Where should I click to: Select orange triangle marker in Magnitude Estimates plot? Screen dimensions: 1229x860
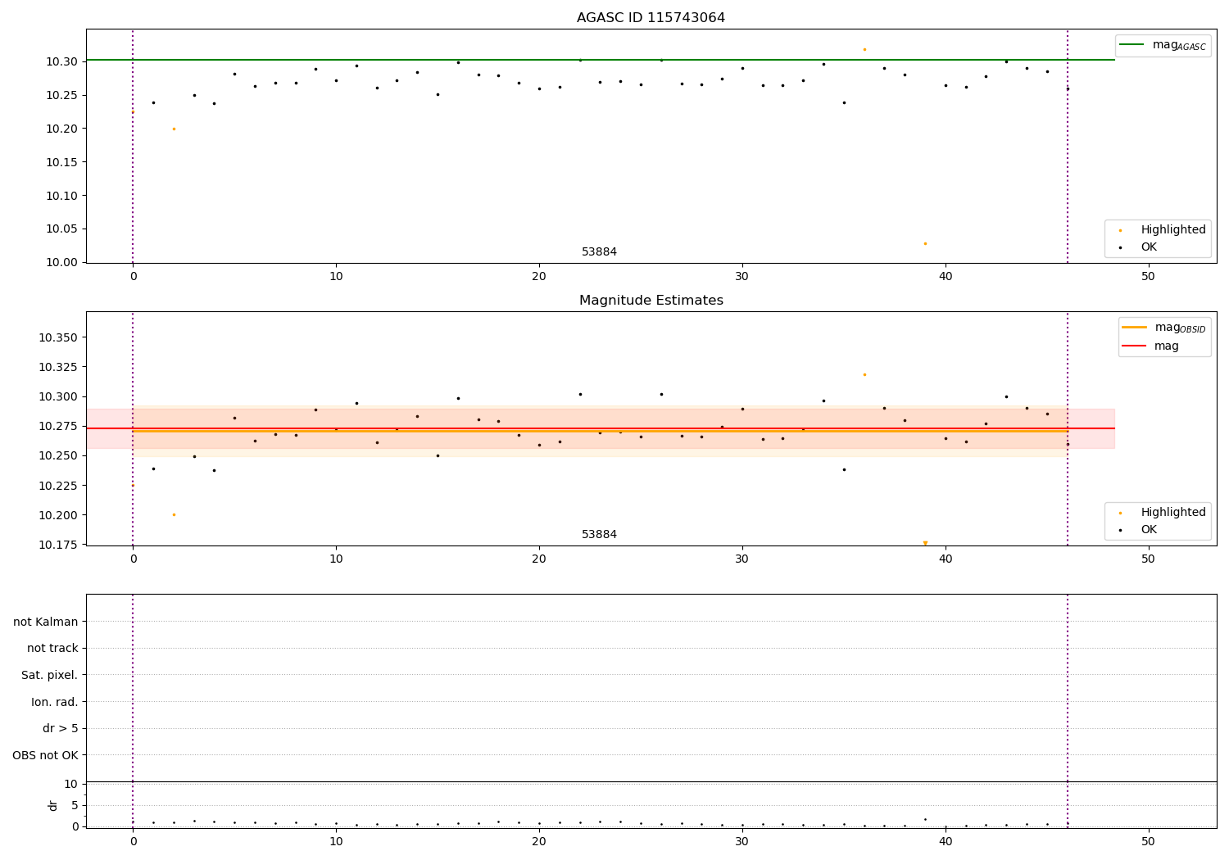click(925, 543)
